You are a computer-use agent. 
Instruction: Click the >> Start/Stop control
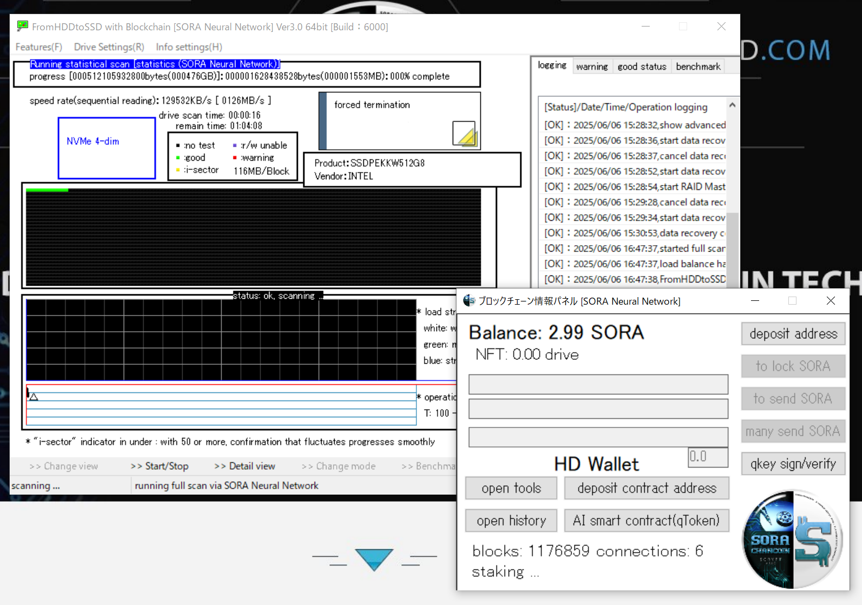click(160, 466)
